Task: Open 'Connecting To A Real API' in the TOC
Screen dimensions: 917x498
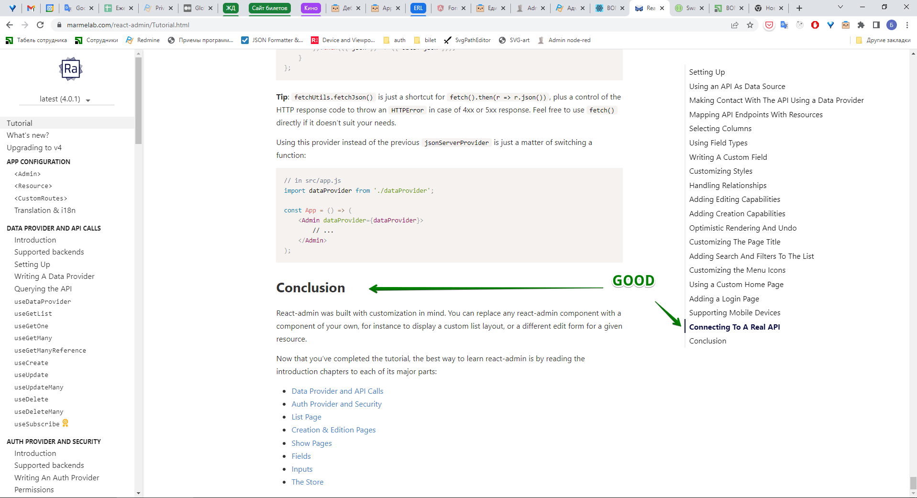Action: (x=734, y=327)
